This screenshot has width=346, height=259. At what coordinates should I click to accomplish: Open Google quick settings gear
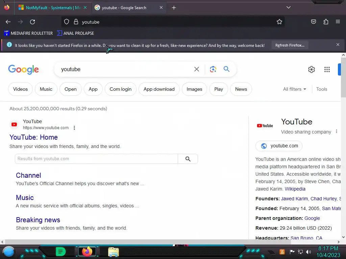pos(311,69)
